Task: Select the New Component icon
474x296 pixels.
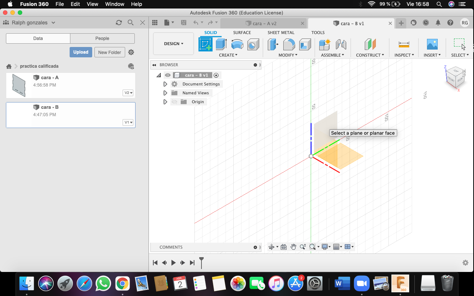Action: click(325, 45)
